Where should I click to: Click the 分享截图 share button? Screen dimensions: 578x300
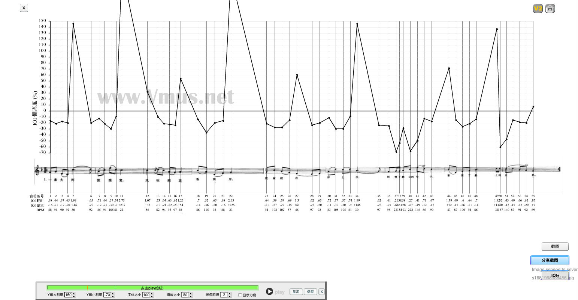550,260
